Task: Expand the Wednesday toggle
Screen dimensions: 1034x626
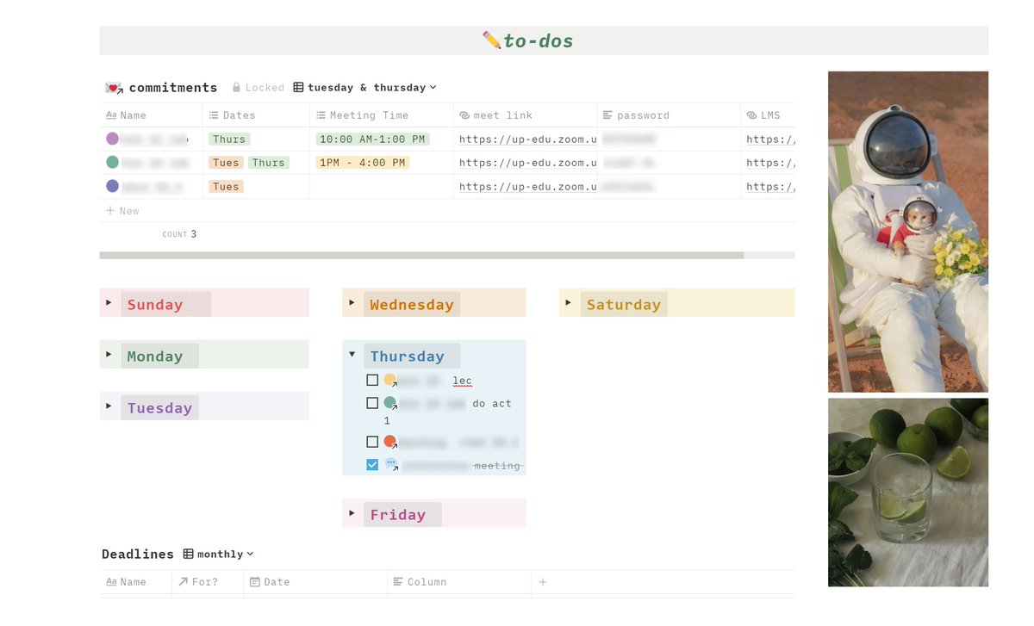Action: click(352, 303)
